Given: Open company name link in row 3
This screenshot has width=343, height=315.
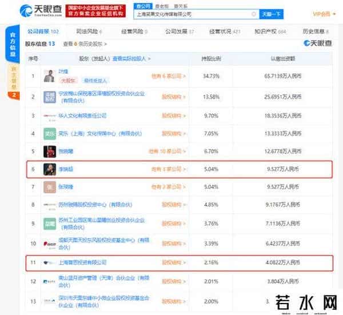Looking at the screenshot, I should [x=82, y=115].
